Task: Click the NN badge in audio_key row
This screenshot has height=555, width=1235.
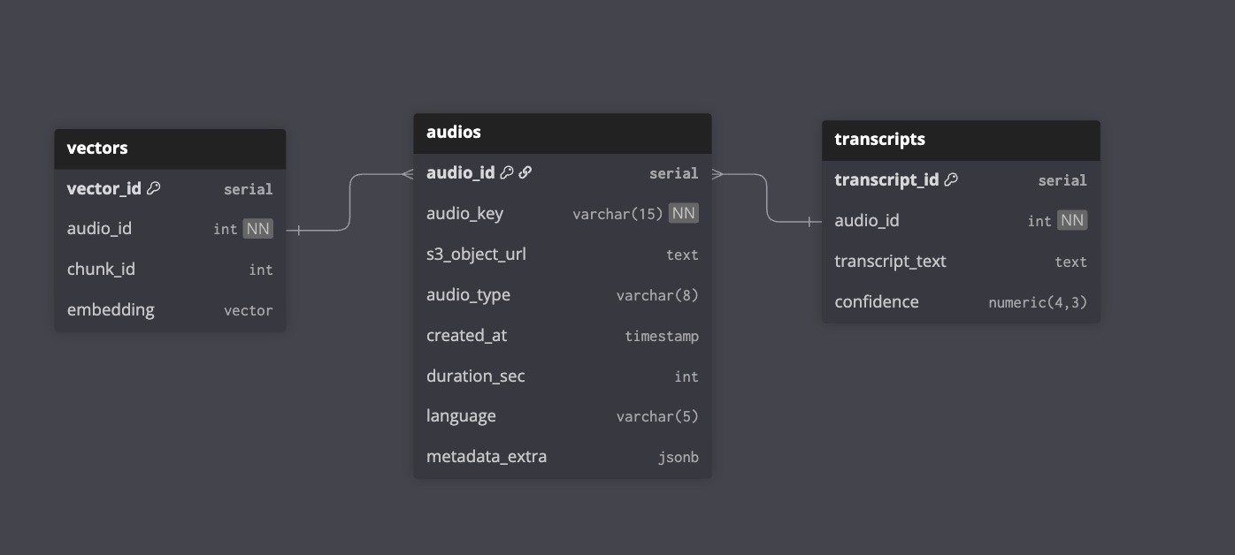Action: 683,213
